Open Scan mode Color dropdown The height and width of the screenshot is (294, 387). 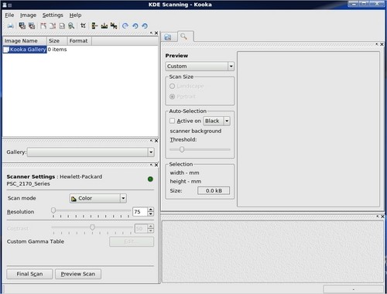point(98,198)
